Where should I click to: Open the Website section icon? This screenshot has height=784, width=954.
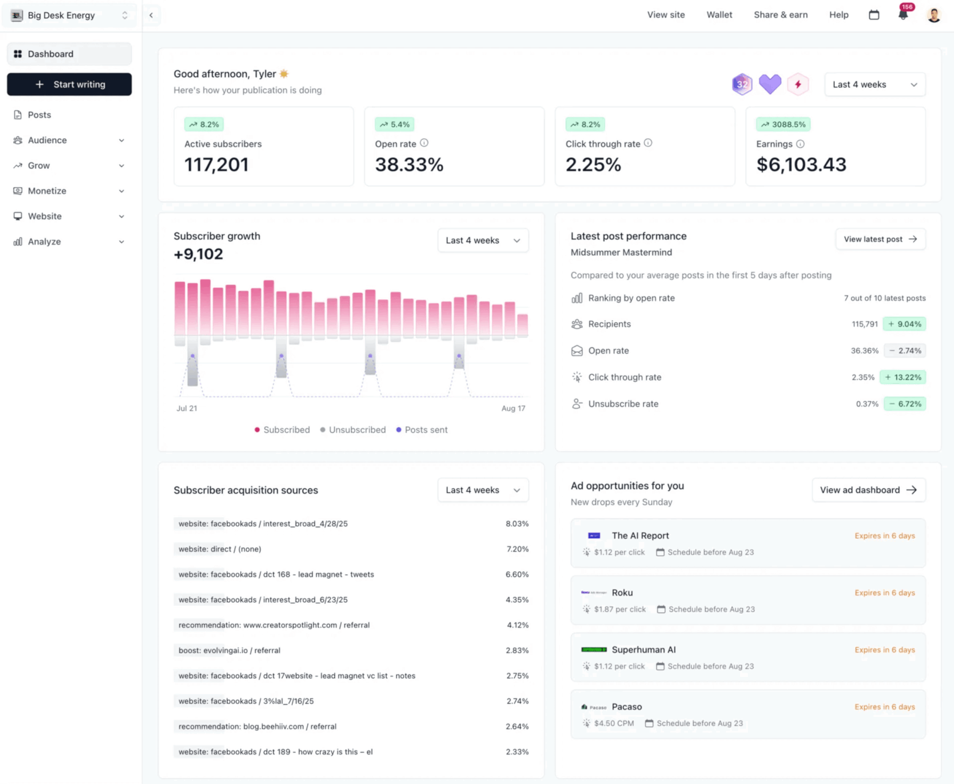coord(18,216)
